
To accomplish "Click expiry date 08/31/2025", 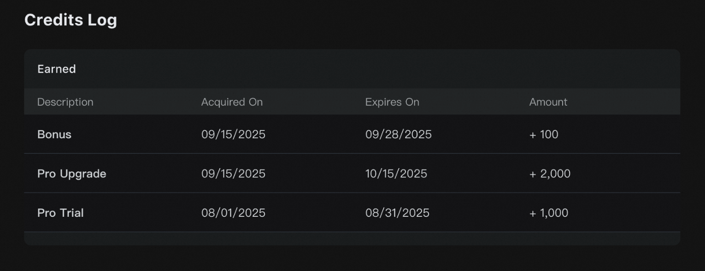I will click(397, 213).
